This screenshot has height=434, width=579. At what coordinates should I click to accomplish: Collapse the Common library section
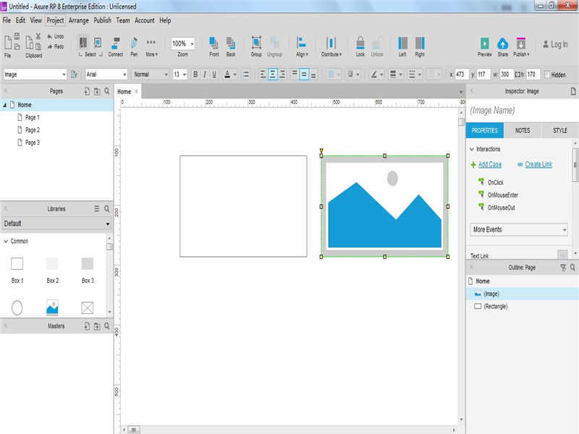pyautogui.click(x=6, y=241)
